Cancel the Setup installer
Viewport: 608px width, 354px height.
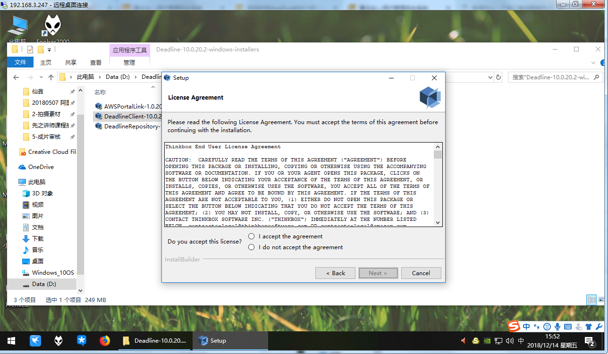point(421,273)
